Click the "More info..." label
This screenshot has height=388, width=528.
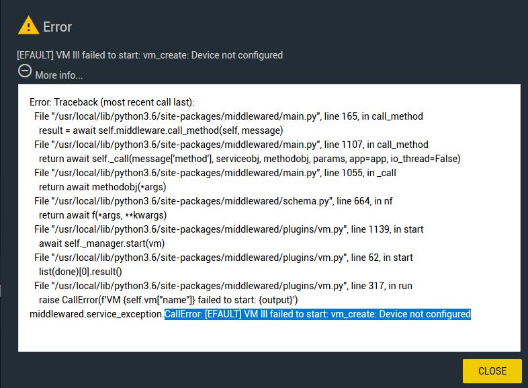(59, 75)
